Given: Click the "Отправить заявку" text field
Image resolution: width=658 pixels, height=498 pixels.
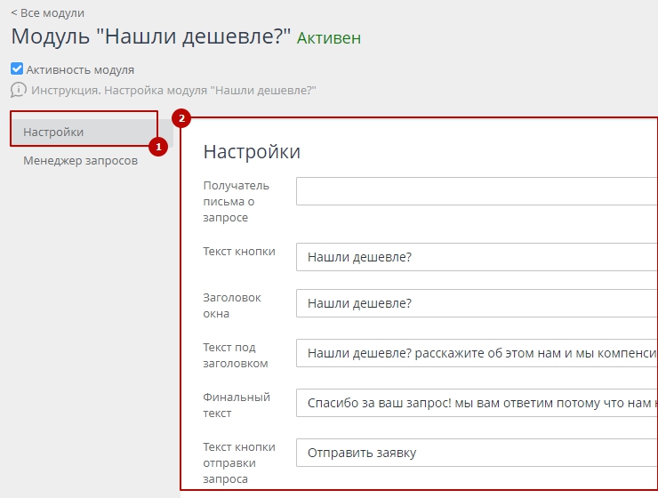Looking at the screenshot, I should 477,453.
